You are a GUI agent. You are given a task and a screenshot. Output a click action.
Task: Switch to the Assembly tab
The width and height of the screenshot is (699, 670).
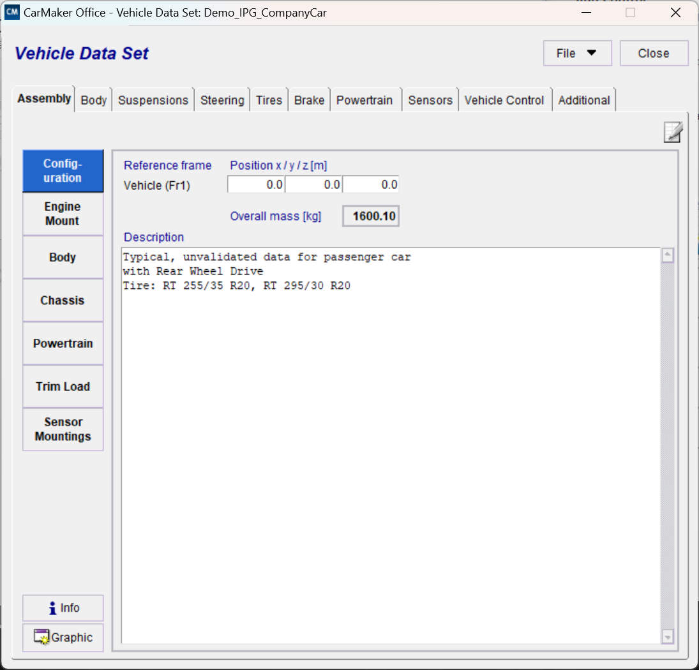(43, 98)
